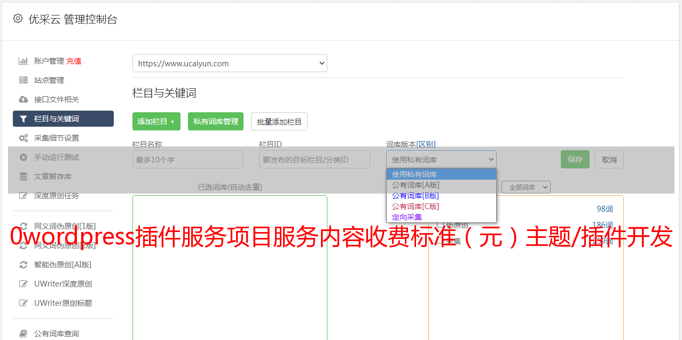Open 站点管理 via its server icon
This screenshot has height=340, width=682.
tap(23, 80)
